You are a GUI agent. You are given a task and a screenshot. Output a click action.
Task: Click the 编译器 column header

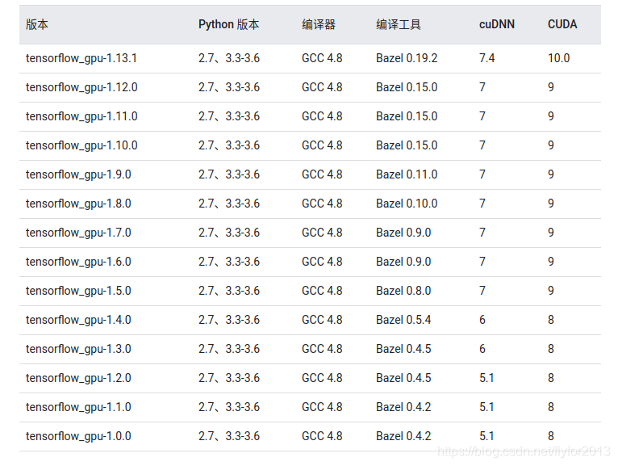click(x=319, y=24)
